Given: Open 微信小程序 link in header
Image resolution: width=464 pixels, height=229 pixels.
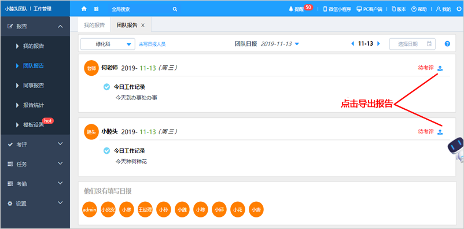Looking at the screenshot, I should [x=337, y=9].
